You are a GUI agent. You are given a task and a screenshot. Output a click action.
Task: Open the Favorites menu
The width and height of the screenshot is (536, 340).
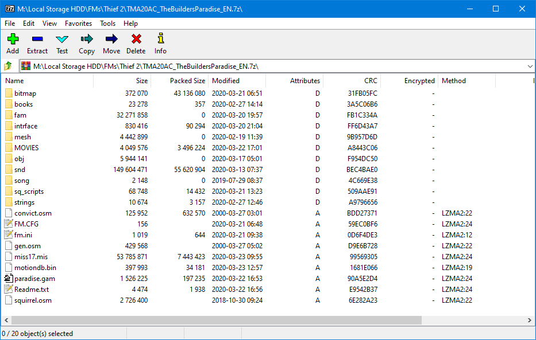[78, 24]
